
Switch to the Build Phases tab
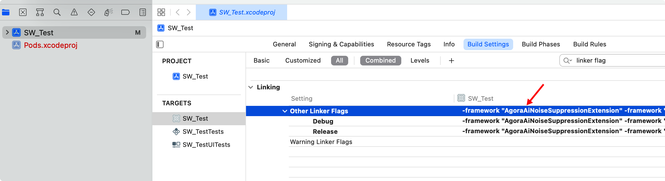point(541,44)
